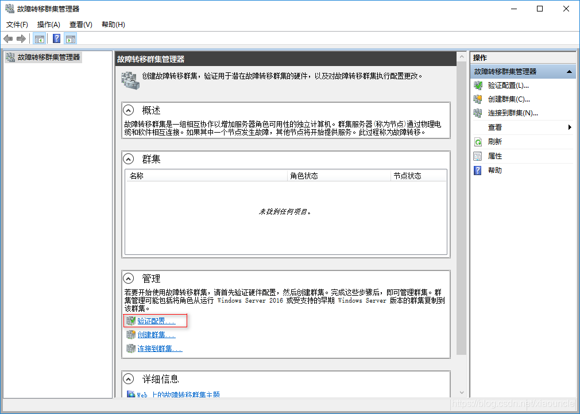This screenshot has height=414, width=580.
Task: Click the blue help toolbar icon
Action: 56,39
